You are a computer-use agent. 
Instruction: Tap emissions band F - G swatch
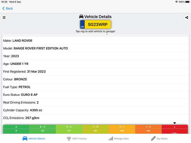pos(95,129)
